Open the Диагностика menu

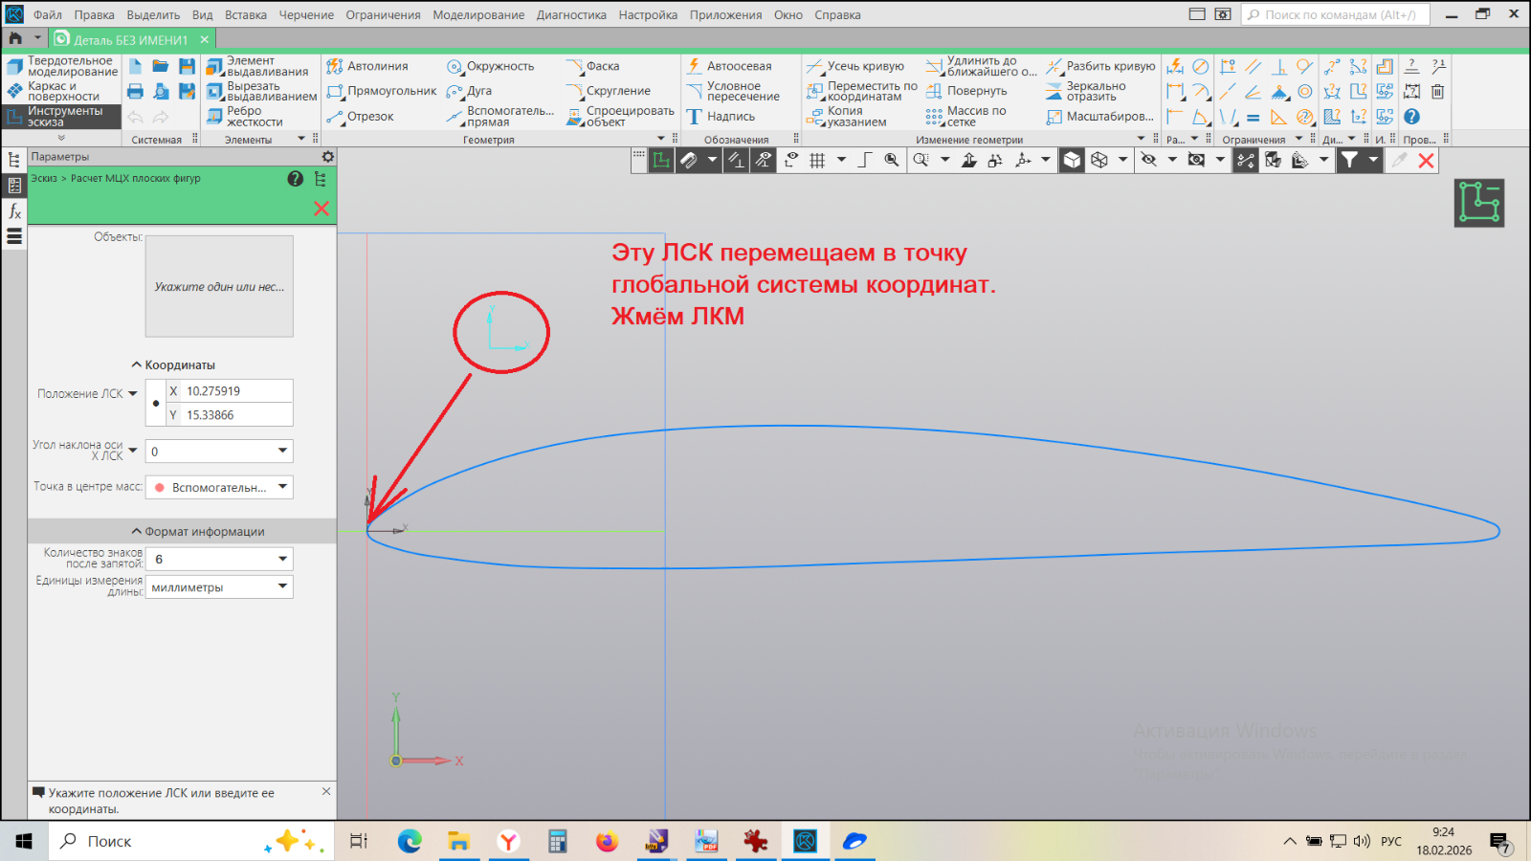point(571,14)
